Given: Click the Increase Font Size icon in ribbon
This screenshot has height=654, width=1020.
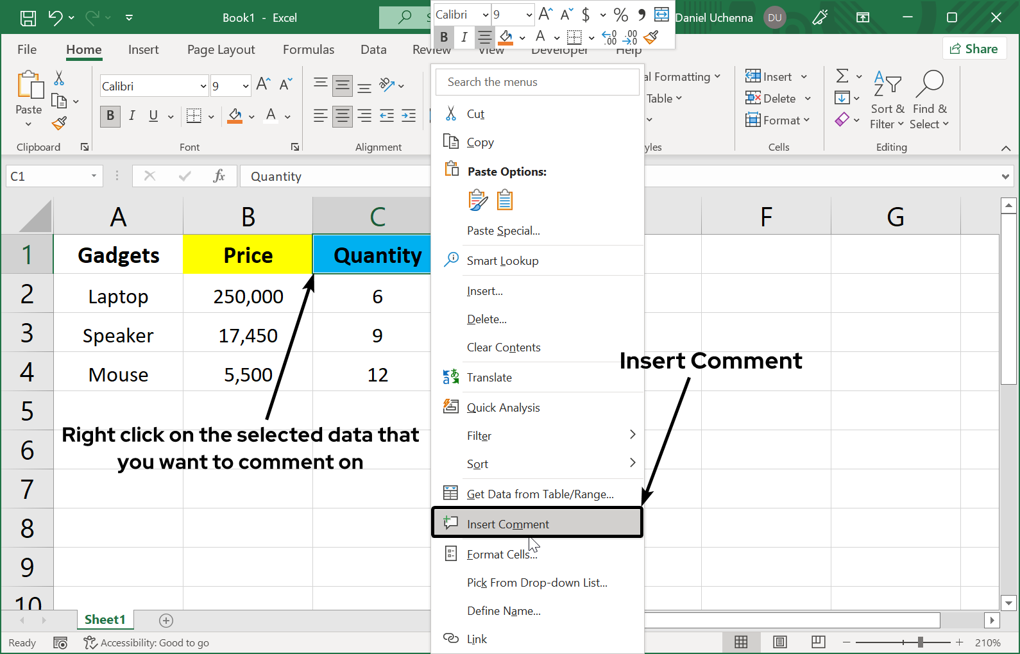Looking at the screenshot, I should click(x=263, y=85).
